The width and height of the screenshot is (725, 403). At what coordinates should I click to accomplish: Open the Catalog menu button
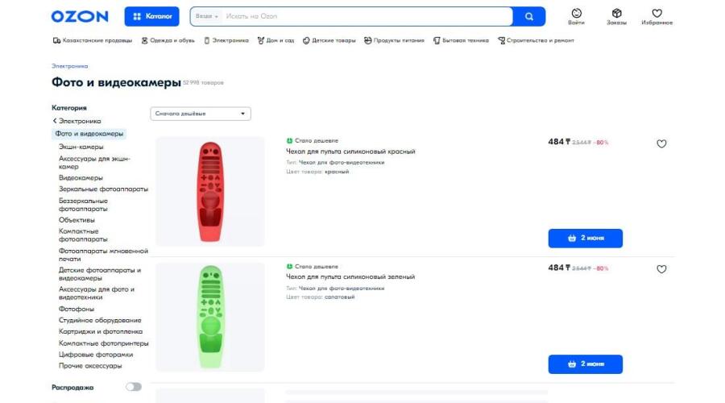tap(152, 16)
